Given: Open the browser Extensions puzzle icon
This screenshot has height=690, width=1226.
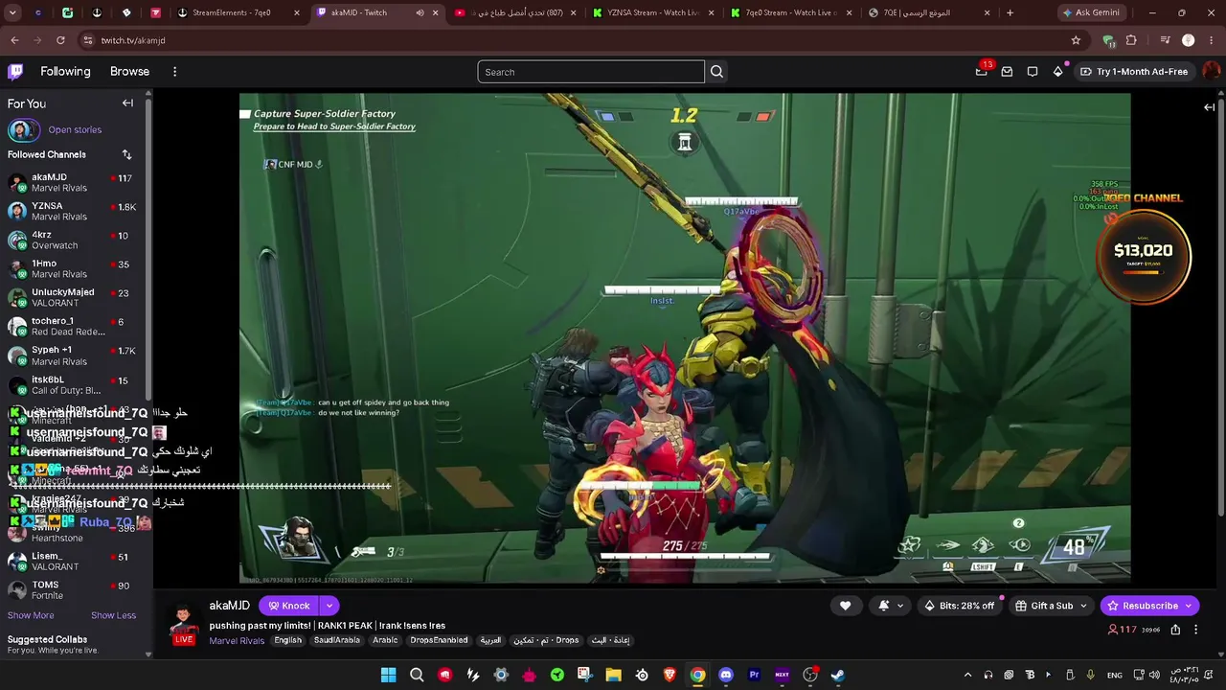Looking at the screenshot, I should point(1131,40).
